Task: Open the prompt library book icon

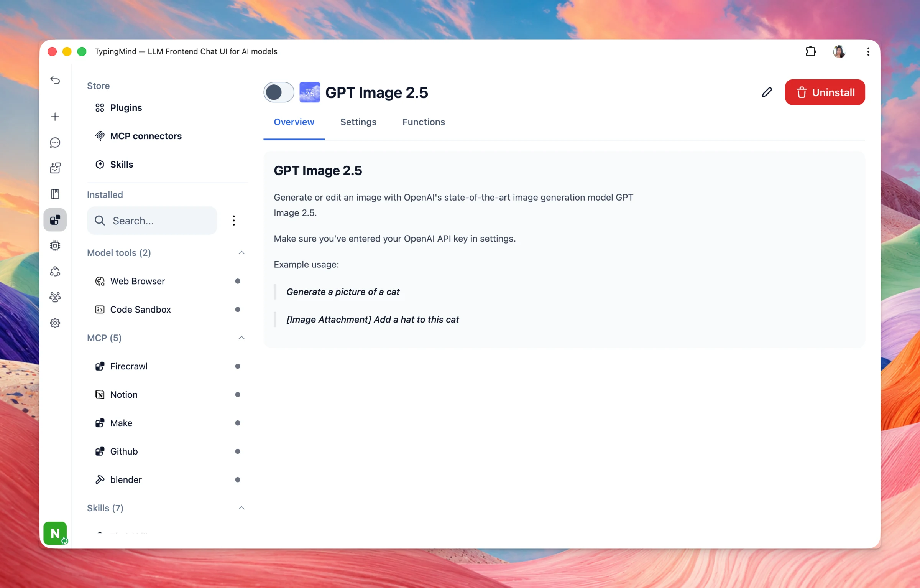Action: (x=55, y=194)
